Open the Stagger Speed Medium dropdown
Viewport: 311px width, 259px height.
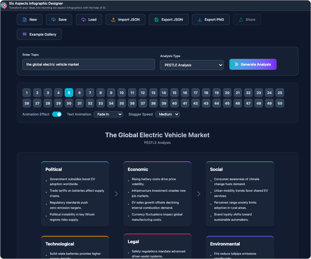[x=167, y=114]
